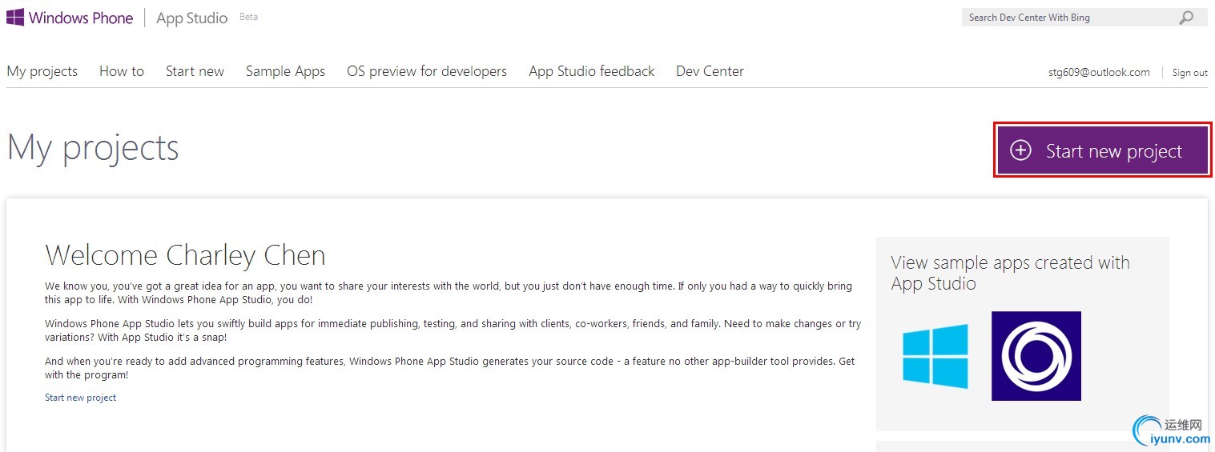Click the purple Start new project button

coord(1103,150)
